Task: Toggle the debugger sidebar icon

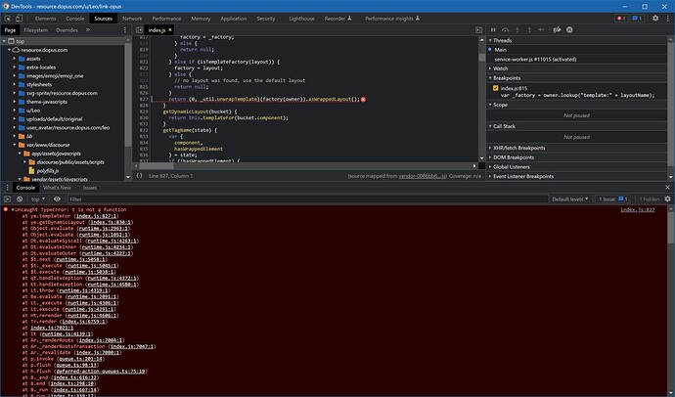Action: 478,30
